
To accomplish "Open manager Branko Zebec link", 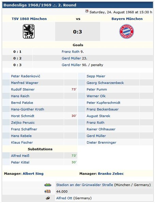I will (x=111, y=173).
